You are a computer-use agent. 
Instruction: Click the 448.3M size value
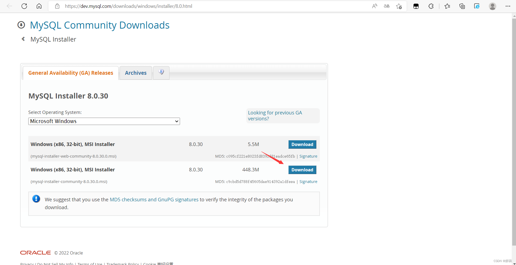(251, 170)
